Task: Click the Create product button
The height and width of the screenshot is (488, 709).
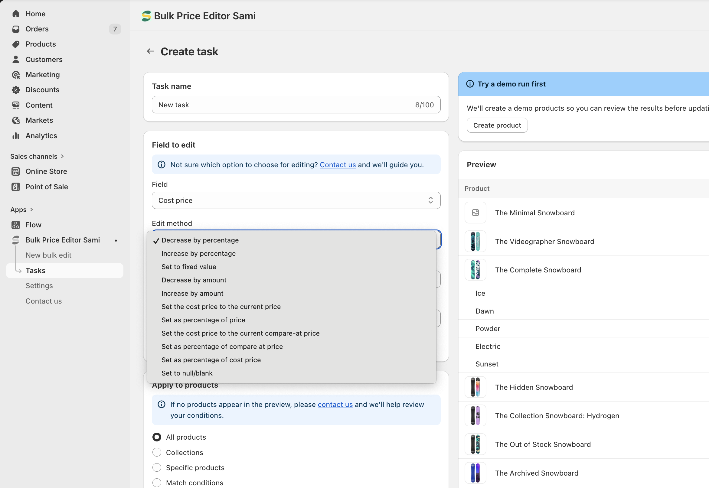Action: point(497,125)
